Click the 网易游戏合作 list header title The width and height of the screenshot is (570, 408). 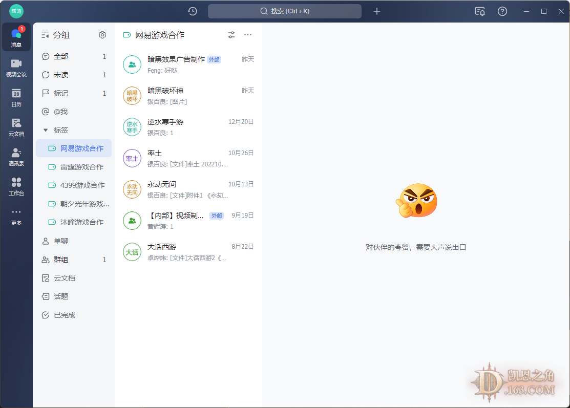(160, 35)
